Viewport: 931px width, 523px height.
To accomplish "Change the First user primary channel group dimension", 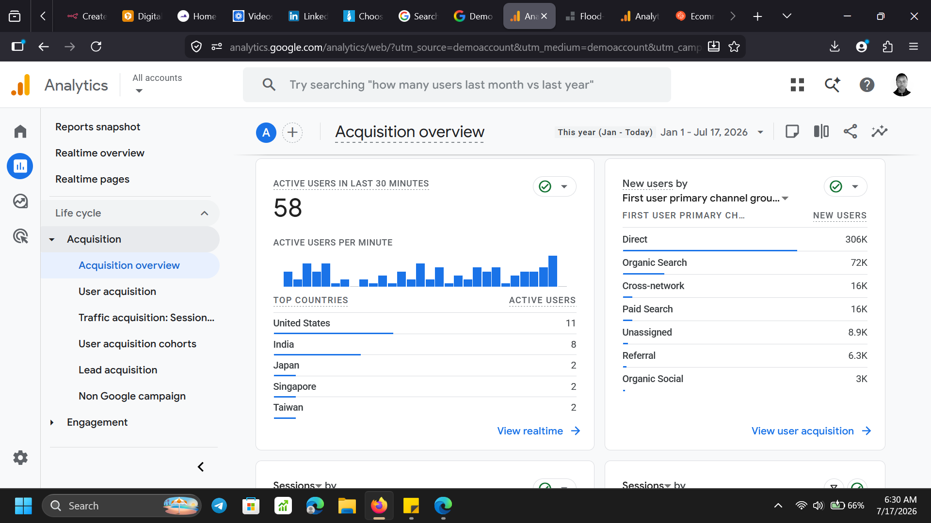I will pos(705,198).
